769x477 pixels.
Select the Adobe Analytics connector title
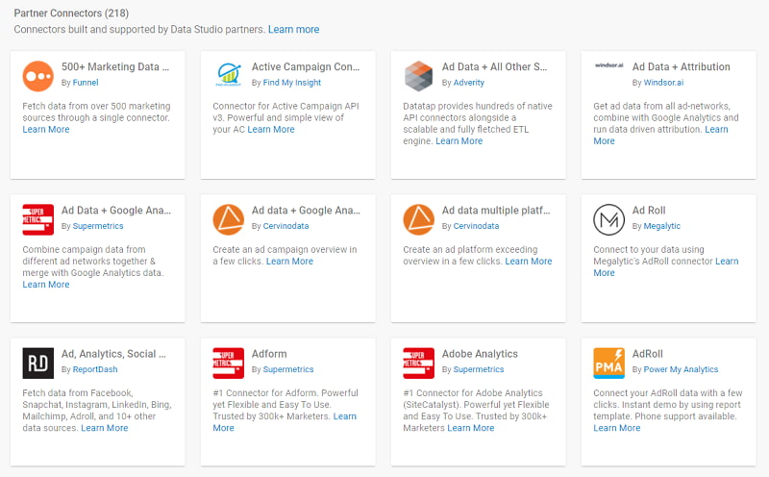(x=480, y=354)
